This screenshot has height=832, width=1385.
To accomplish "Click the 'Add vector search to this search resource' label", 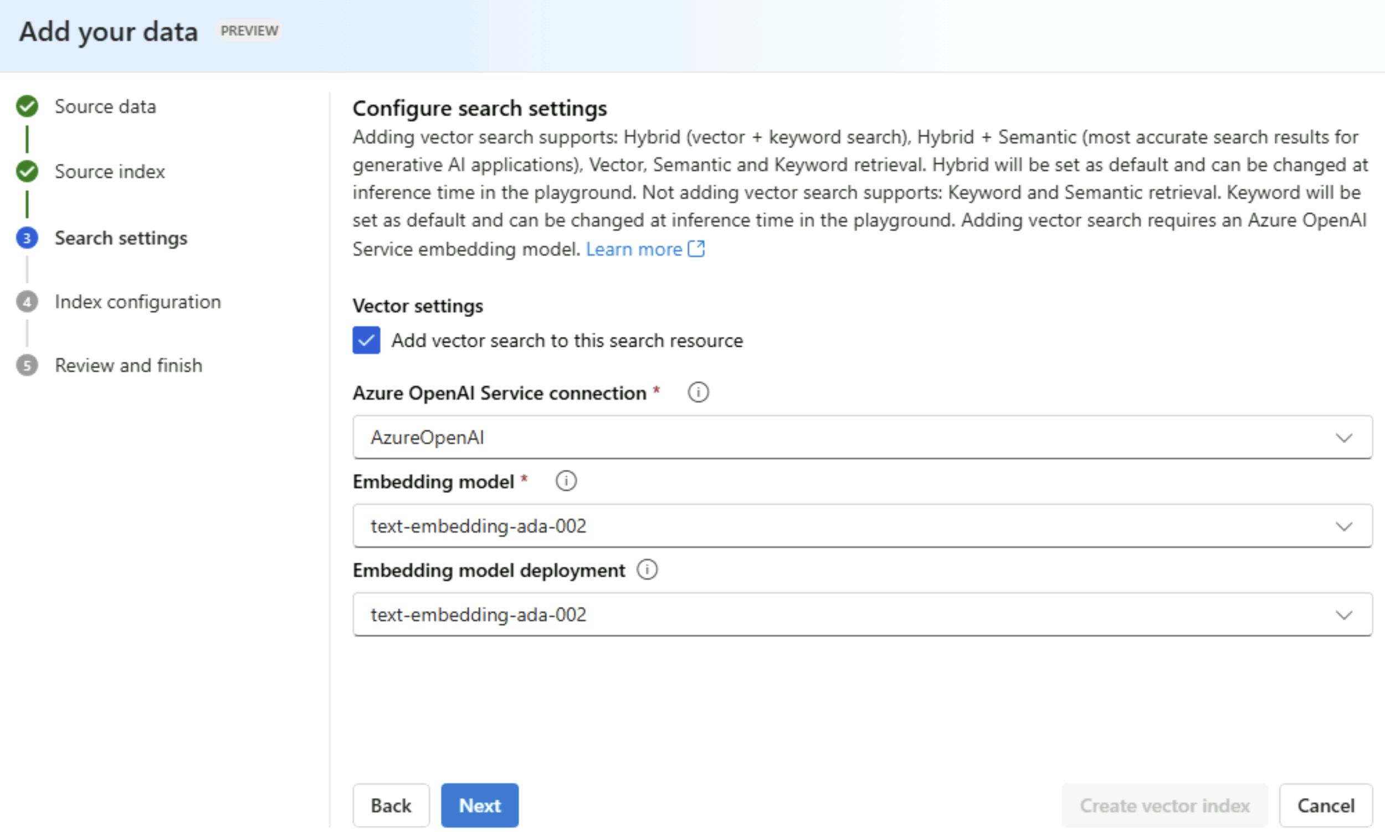I will pyautogui.click(x=567, y=340).
